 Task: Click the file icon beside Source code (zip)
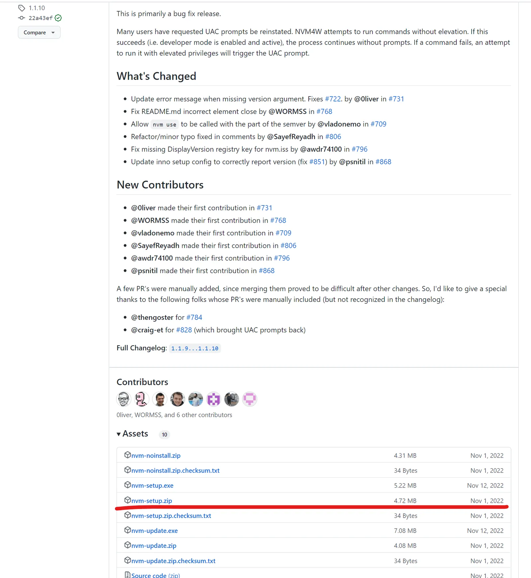127,575
